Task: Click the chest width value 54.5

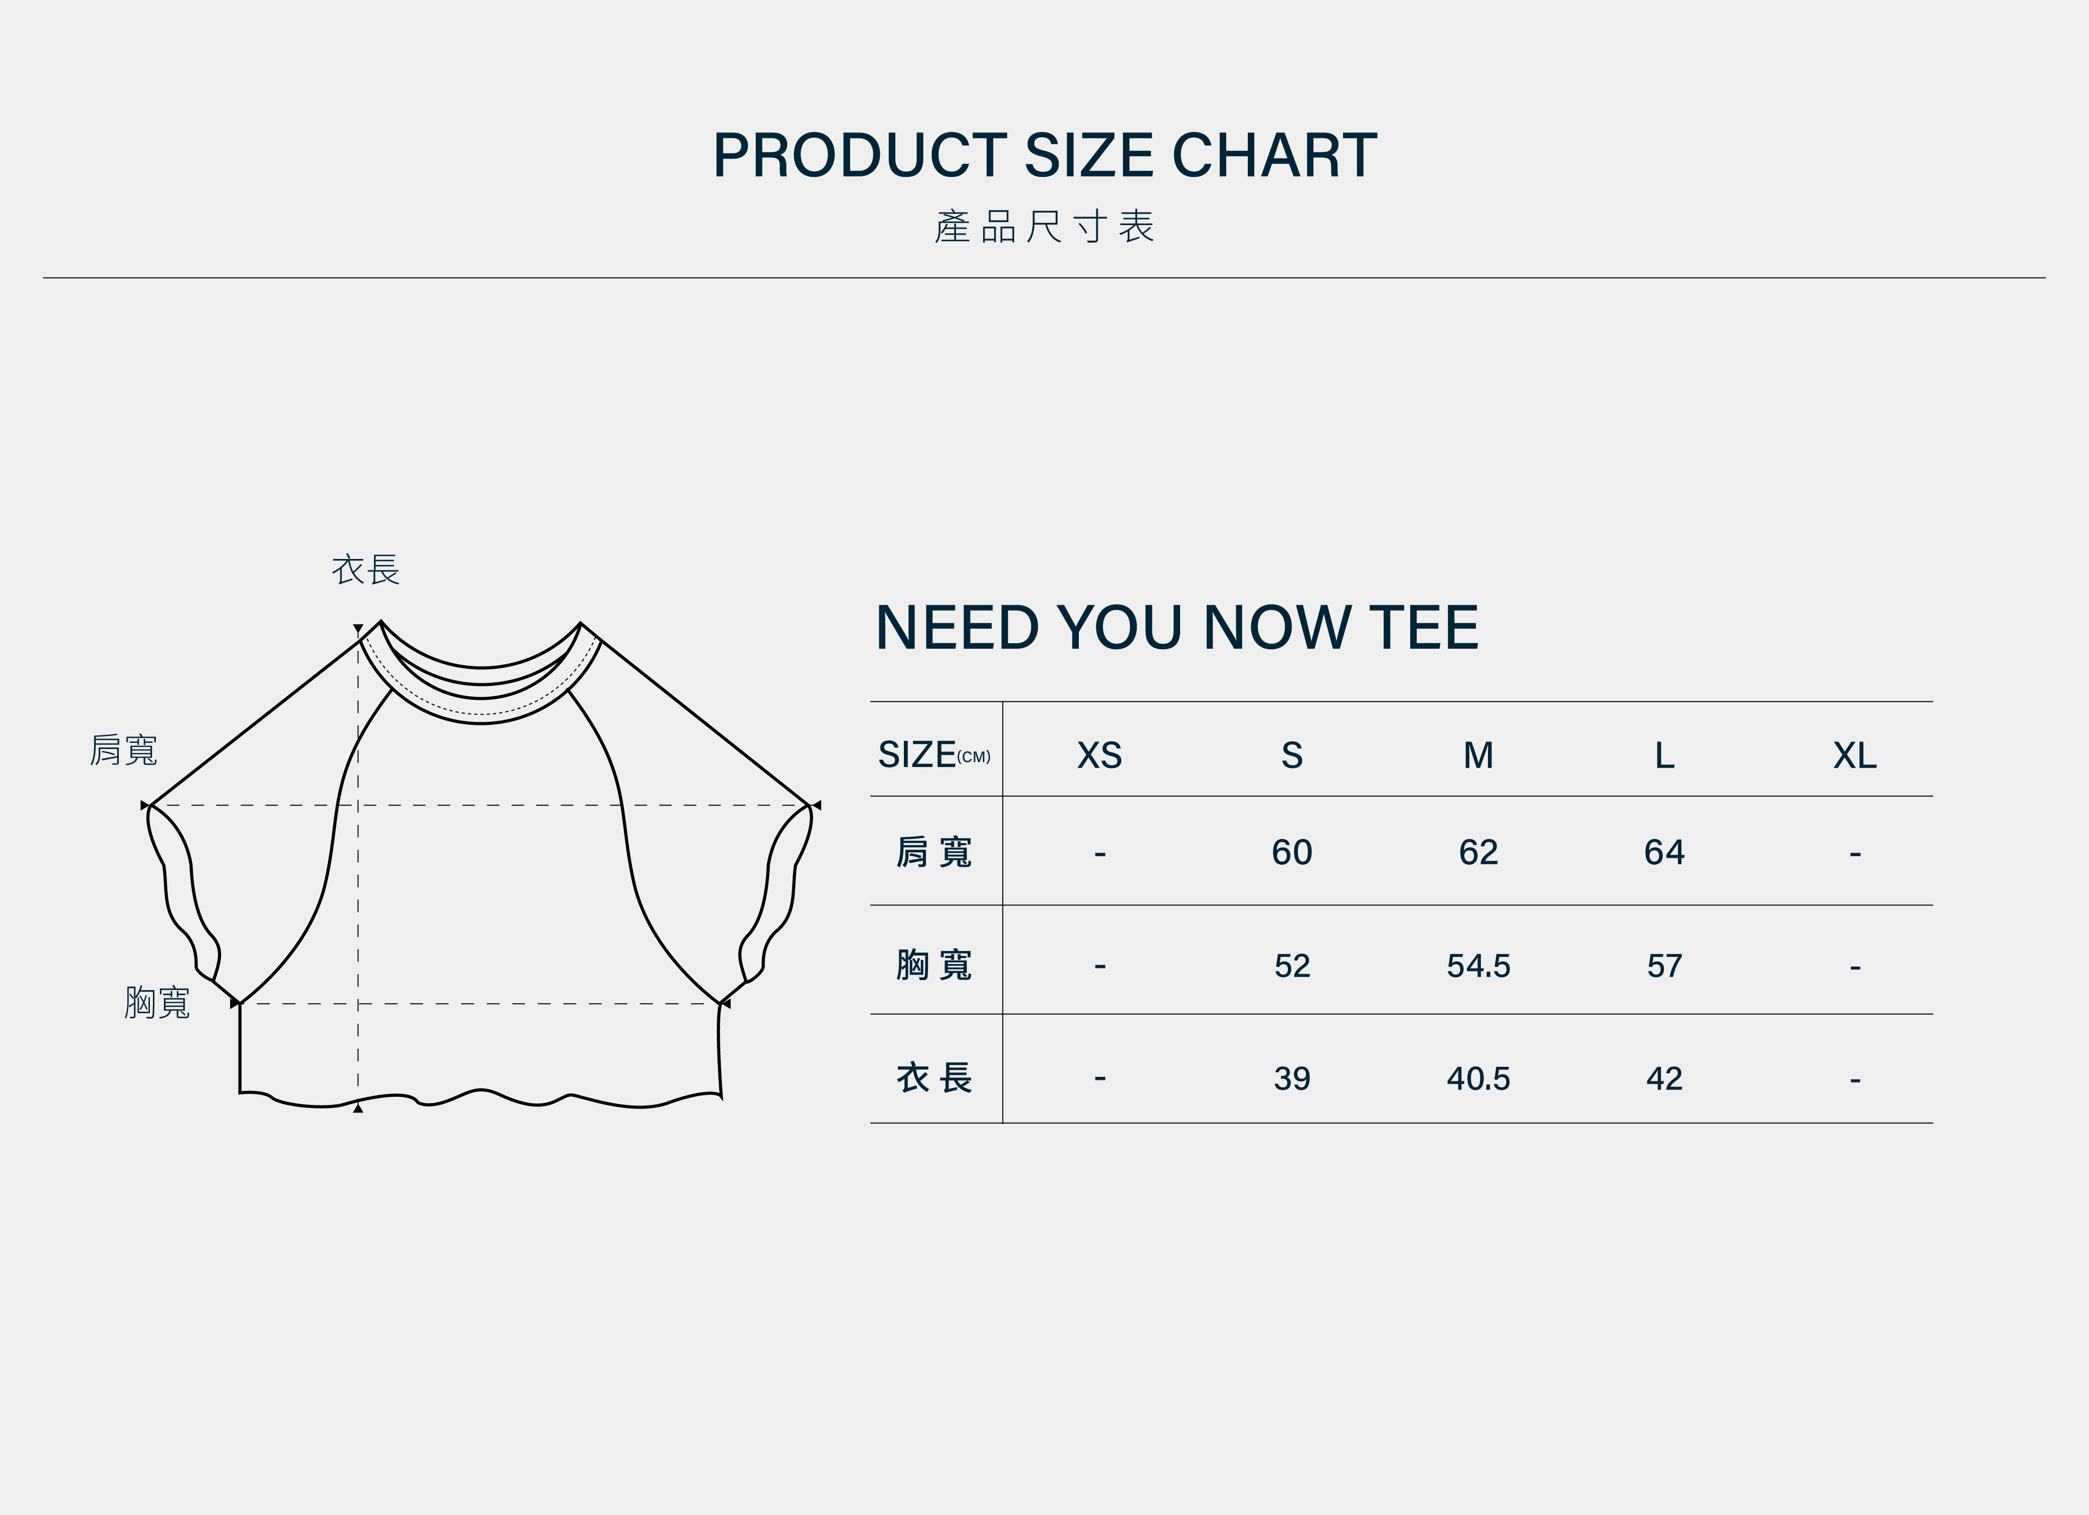Action: pyautogui.click(x=1478, y=966)
